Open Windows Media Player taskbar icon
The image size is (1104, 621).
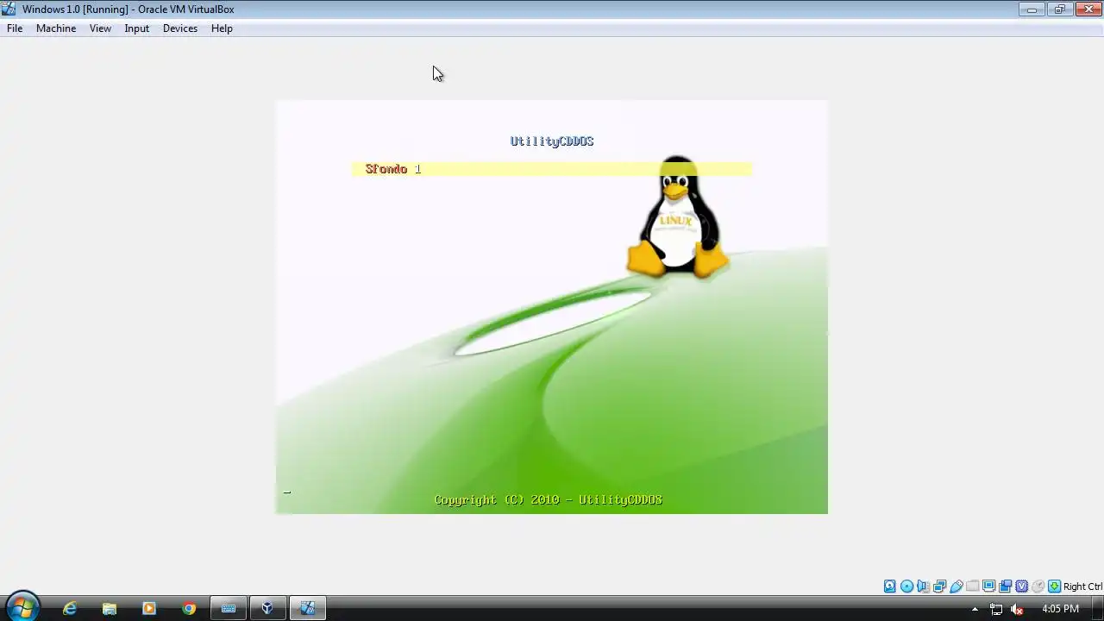point(149,608)
